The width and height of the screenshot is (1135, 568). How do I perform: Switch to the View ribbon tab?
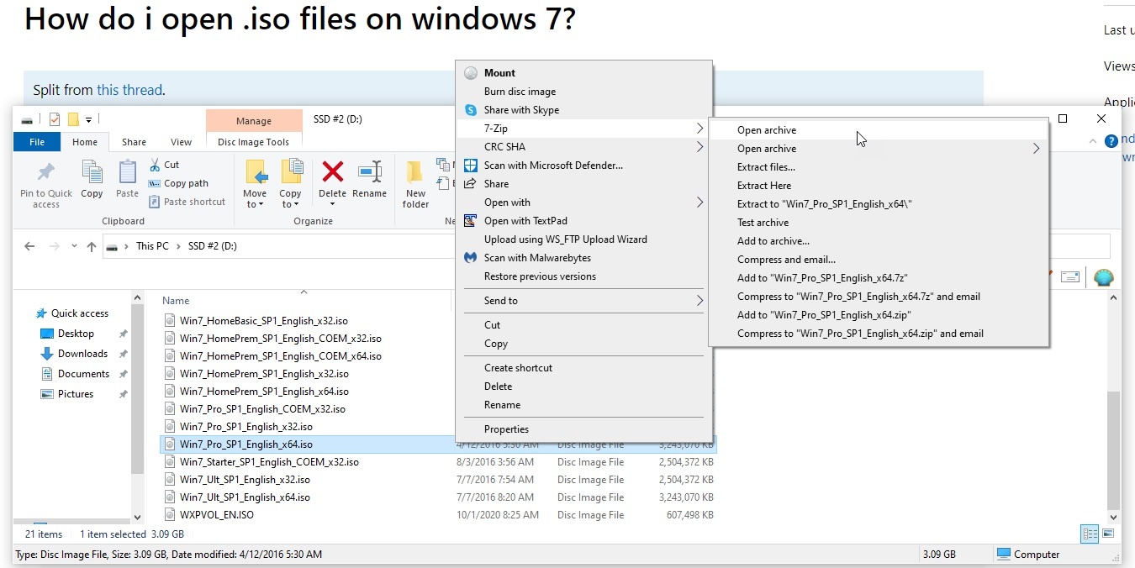pos(182,141)
